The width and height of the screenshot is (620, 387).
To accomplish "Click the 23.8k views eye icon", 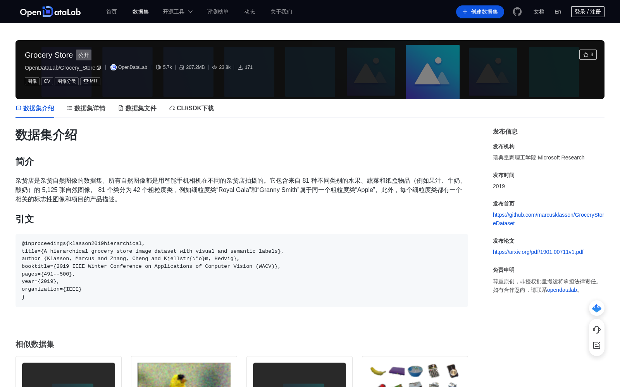I will tap(215, 67).
